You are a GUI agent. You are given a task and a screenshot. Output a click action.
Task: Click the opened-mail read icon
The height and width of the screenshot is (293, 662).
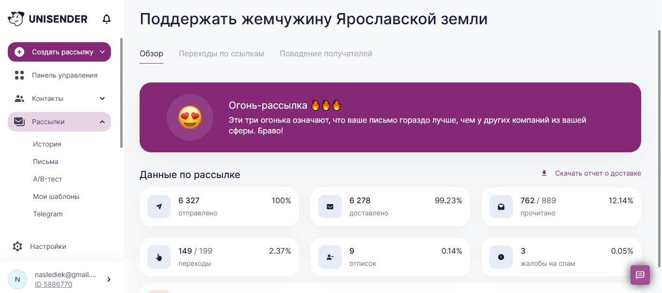pyautogui.click(x=501, y=207)
